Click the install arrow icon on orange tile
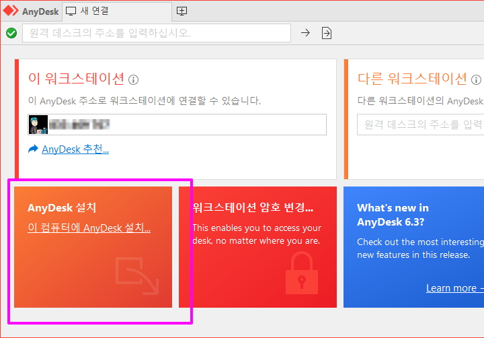Screen dimensions: 484x338 137,276
